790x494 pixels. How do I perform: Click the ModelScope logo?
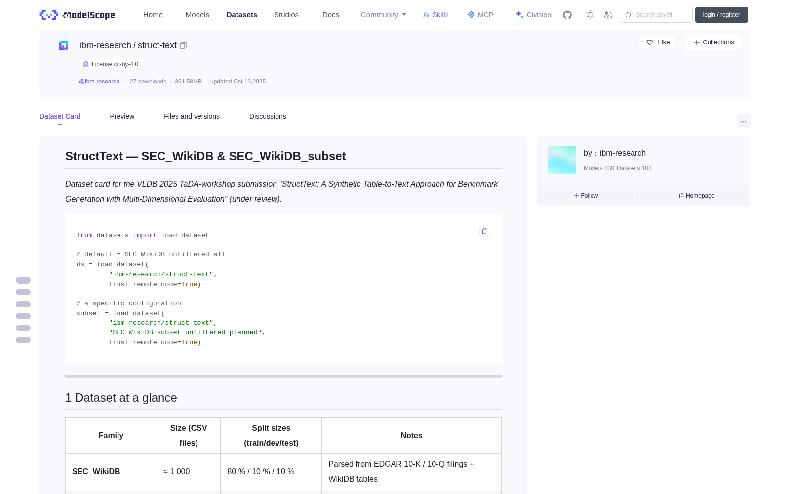click(77, 15)
